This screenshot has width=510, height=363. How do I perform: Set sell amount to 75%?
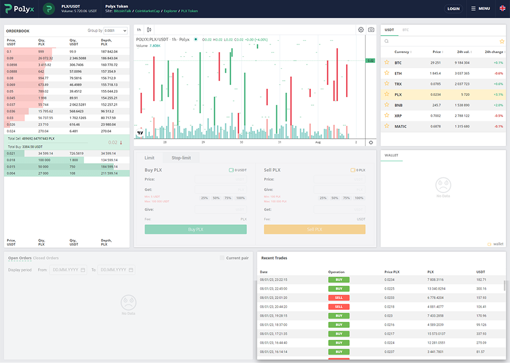coord(346,198)
